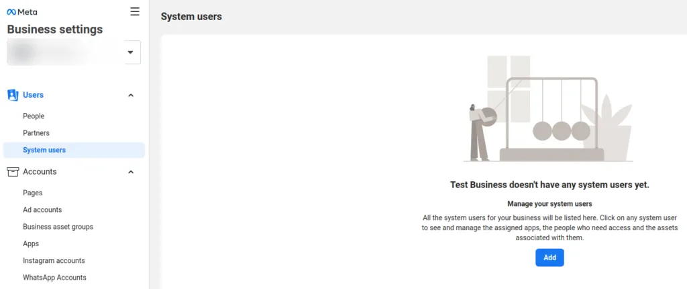Open Ad accounts in sidebar
The width and height of the screenshot is (687, 289).
(x=42, y=209)
